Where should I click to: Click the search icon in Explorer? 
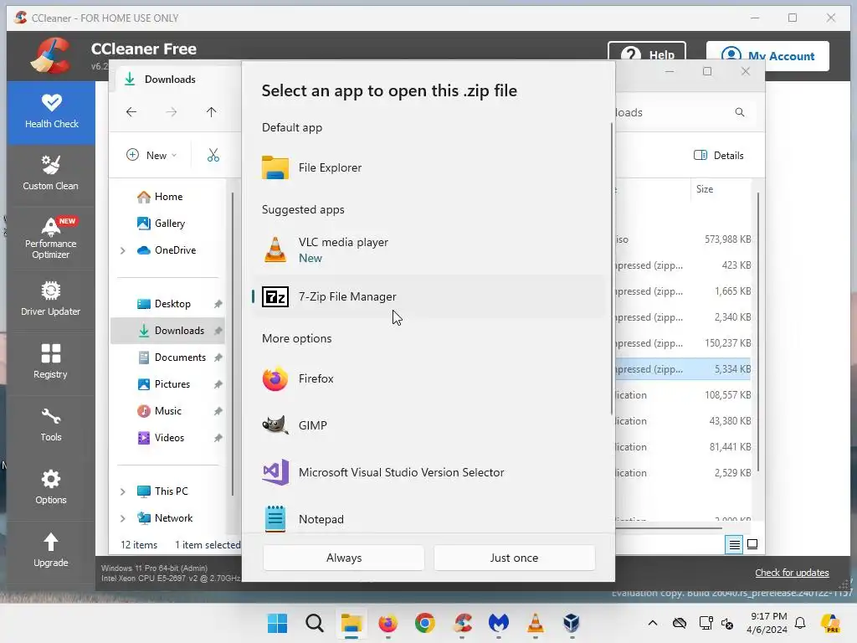(x=740, y=112)
